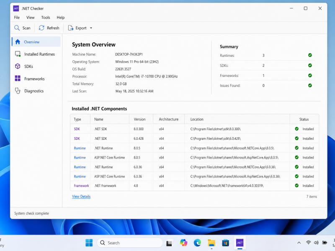Click the Export document icon

70,28
